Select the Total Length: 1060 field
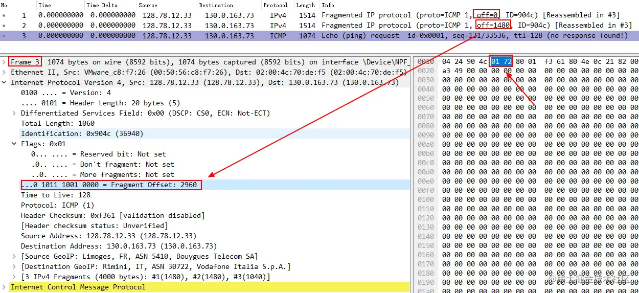639x293 pixels. coord(58,123)
